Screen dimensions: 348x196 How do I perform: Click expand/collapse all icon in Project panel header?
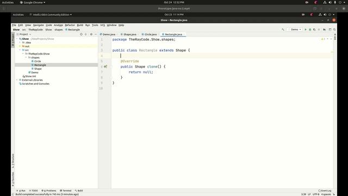coord(86,34)
